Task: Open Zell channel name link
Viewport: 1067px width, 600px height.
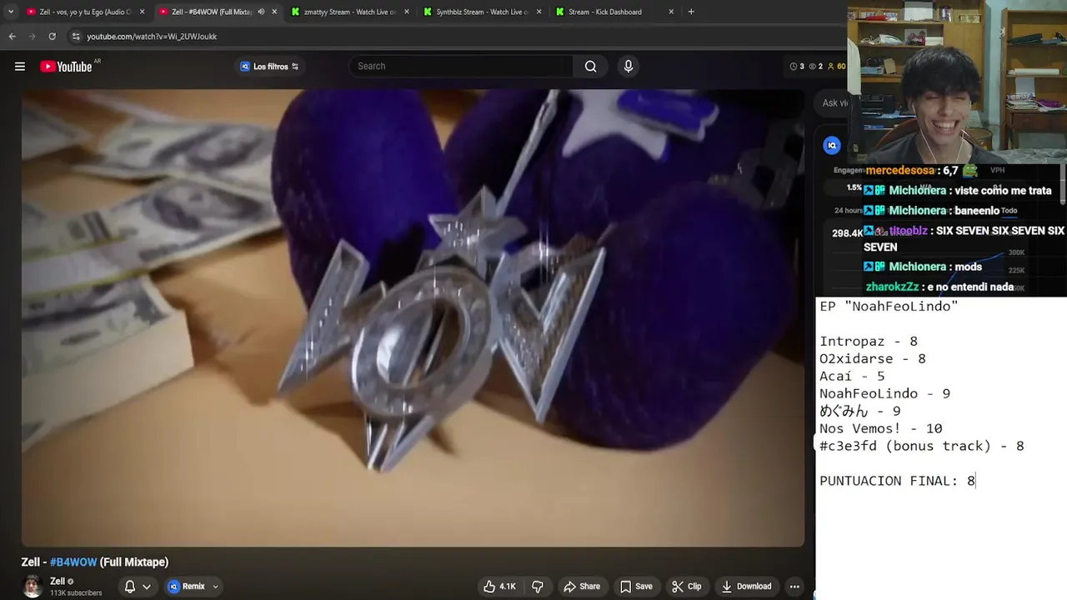Action: pyautogui.click(x=58, y=582)
